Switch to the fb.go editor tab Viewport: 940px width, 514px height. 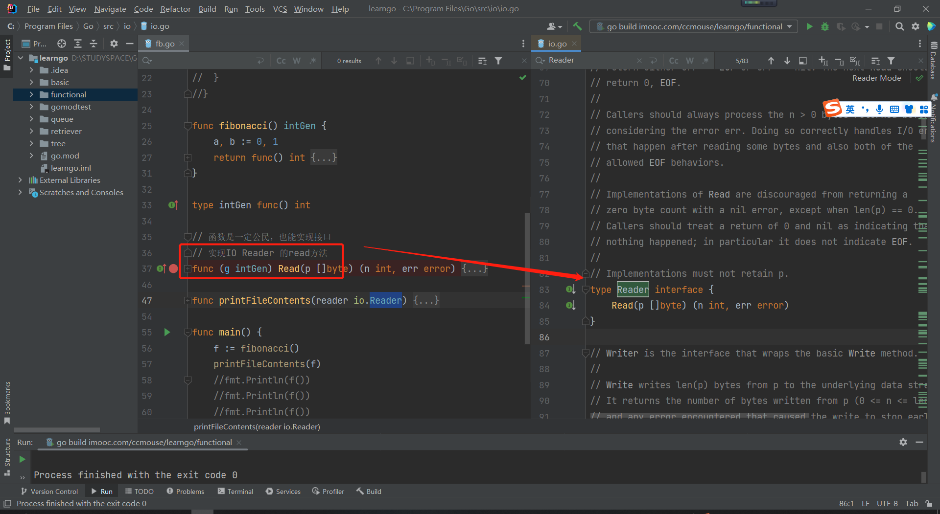tap(164, 44)
